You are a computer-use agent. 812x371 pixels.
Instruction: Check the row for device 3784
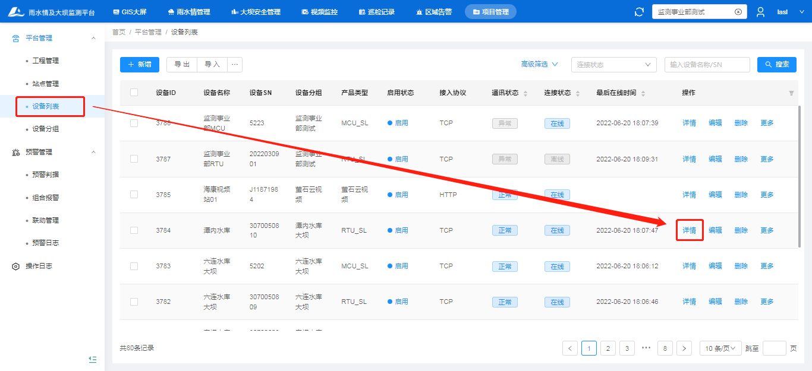pyautogui.click(x=134, y=230)
